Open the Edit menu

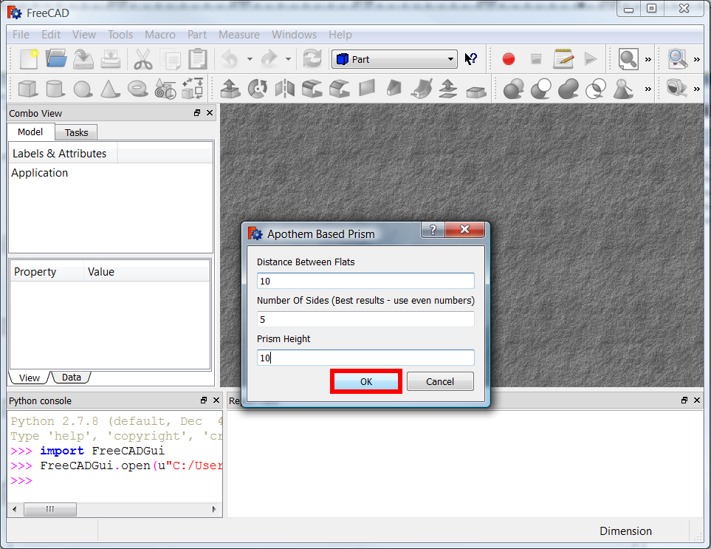(51, 35)
